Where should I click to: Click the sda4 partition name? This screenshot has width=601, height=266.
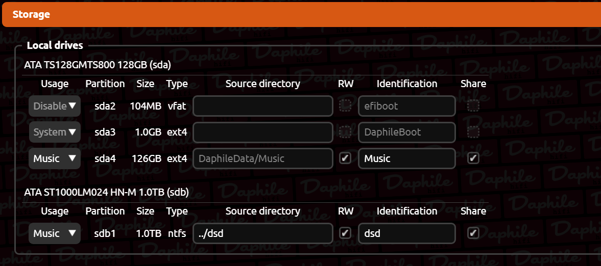pos(105,158)
